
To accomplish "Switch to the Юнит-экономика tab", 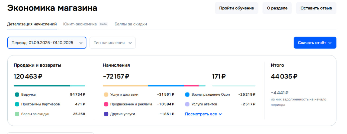I will point(80,24).
